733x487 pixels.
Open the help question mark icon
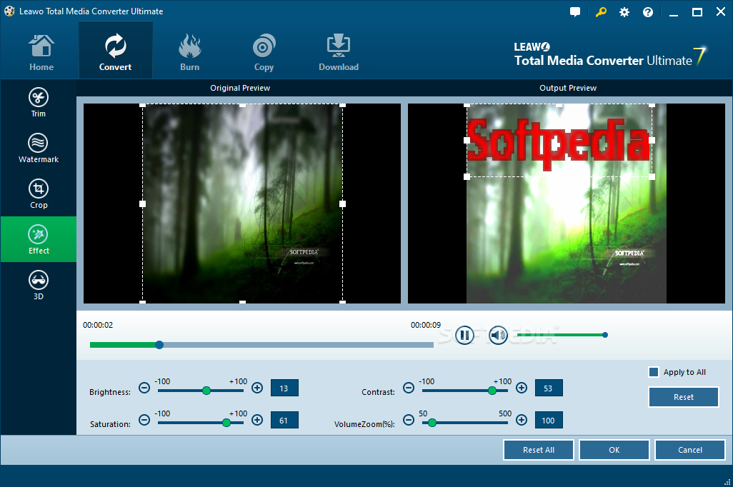(648, 12)
